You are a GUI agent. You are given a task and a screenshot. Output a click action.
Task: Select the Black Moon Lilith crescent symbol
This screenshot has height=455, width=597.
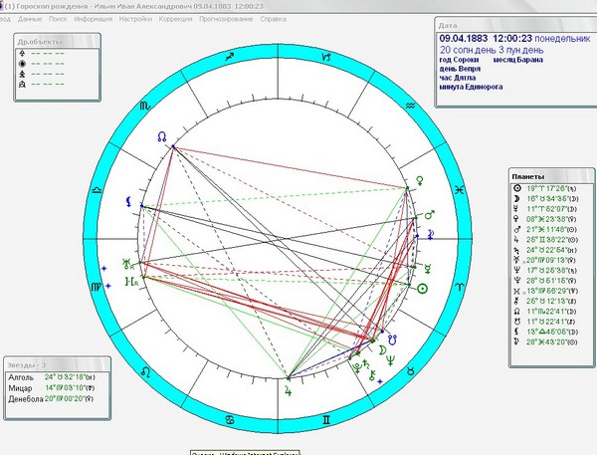tap(129, 202)
